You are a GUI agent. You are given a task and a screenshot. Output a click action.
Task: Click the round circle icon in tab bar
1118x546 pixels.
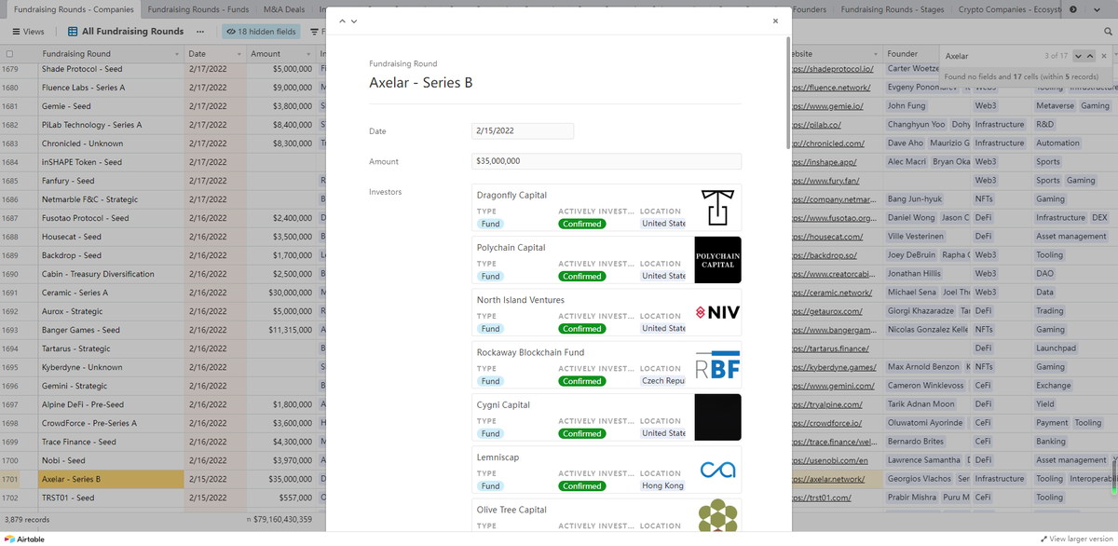(x=1073, y=9)
